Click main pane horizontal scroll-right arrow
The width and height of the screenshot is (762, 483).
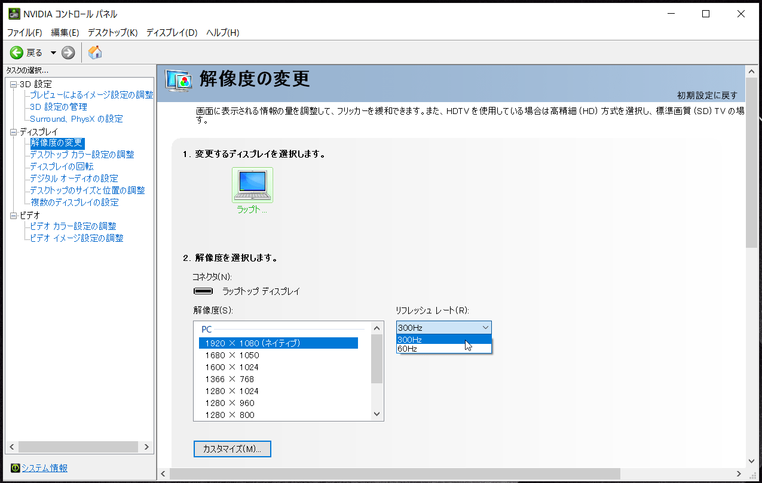[739, 473]
